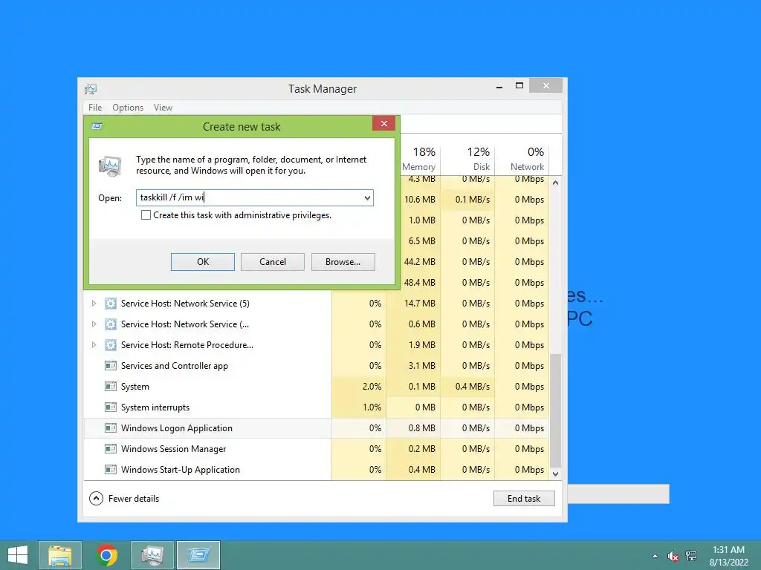Click the 0.4 MB/s disk value for System
This screenshot has width=761, height=570.
click(x=472, y=387)
